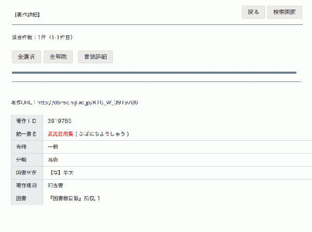312x232 pixels.
Task: Click the 著作種別 value 和古書
Action: (x=55, y=185)
